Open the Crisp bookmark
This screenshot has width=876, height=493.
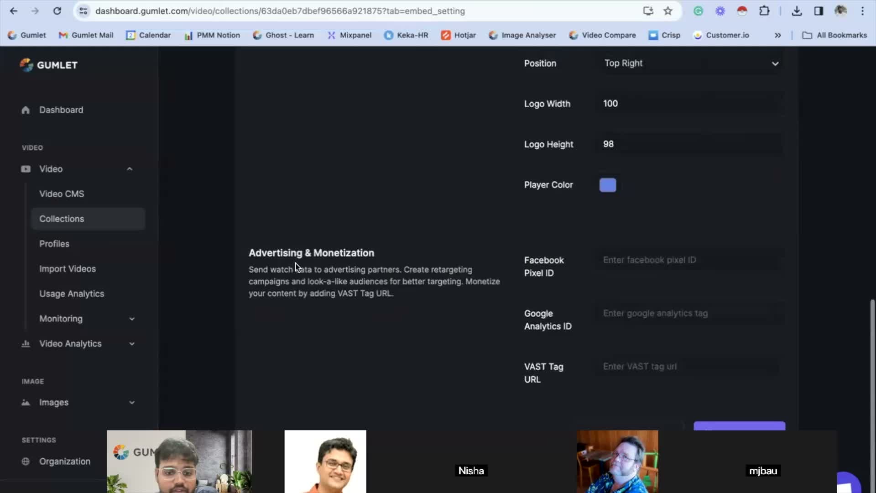[664, 35]
